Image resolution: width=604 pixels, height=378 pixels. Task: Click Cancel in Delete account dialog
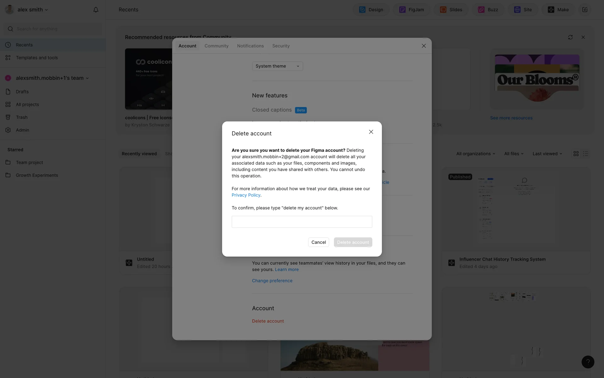click(318, 242)
